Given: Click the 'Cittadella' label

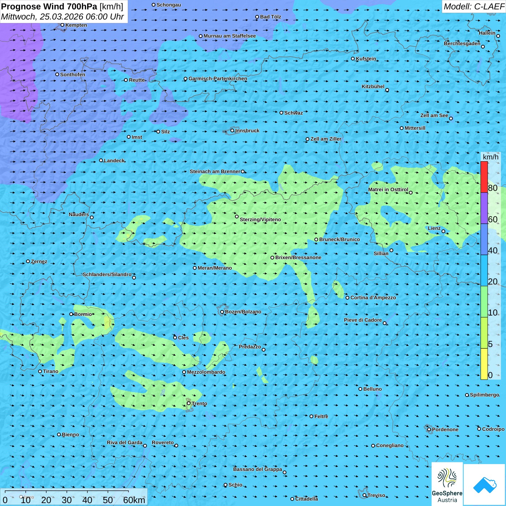Looking at the screenshot, I should [306, 499].
